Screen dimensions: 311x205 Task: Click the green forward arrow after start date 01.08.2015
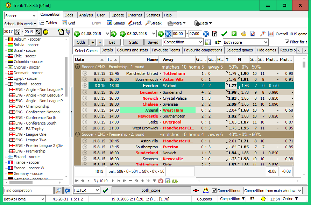click(114, 34)
